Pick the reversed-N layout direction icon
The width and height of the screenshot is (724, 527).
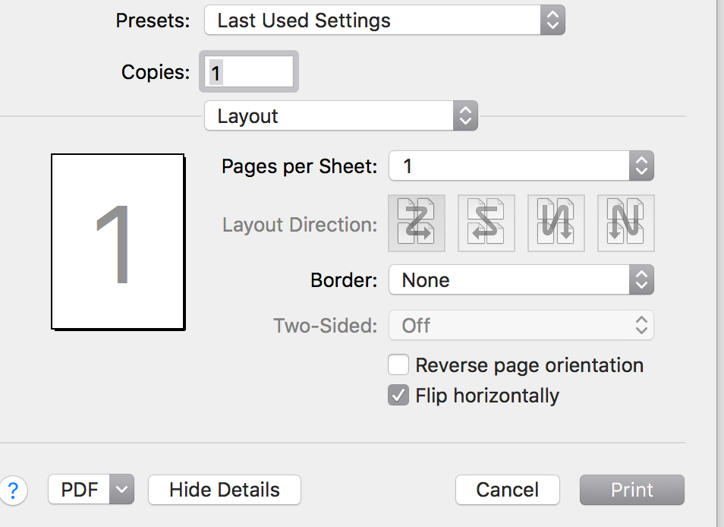(556, 223)
